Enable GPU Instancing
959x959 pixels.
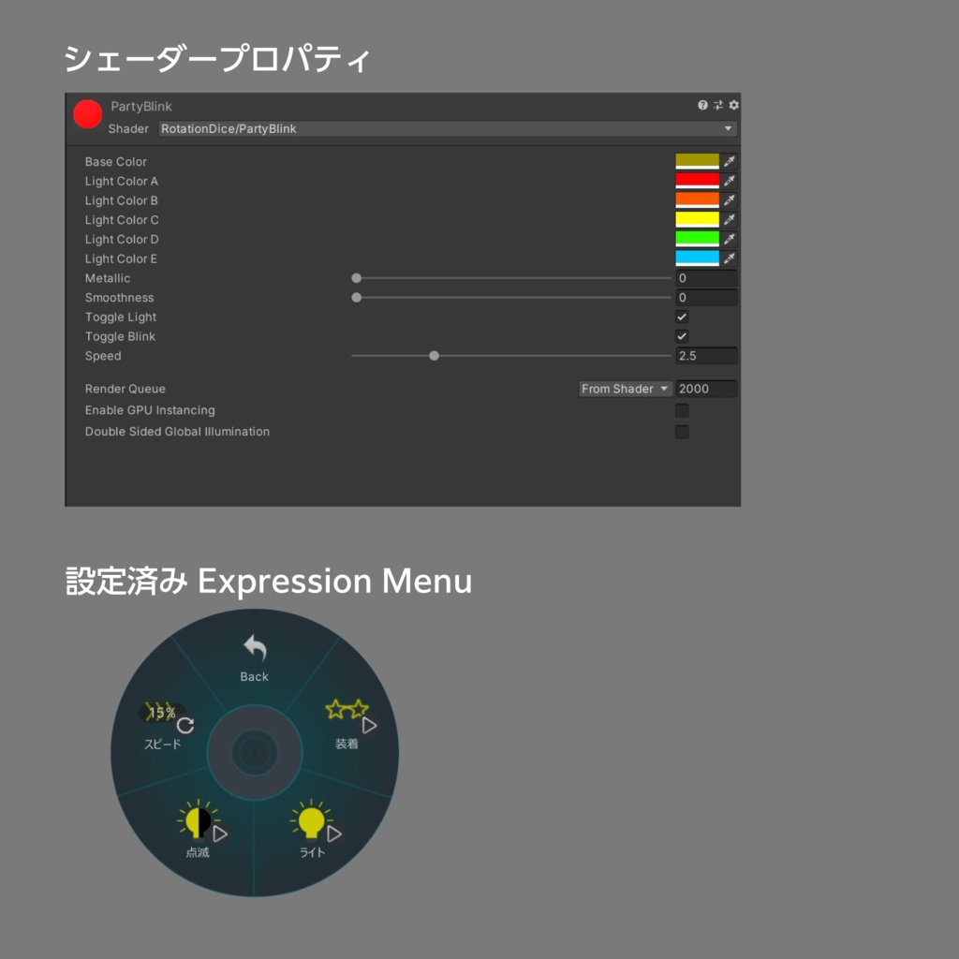pos(683,409)
